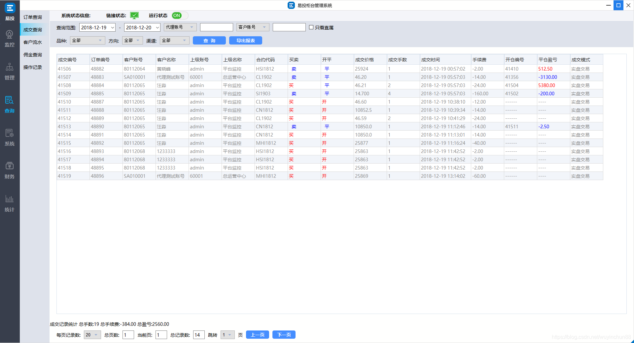This screenshot has height=343, width=634.
Task: Sort by 手续费 column header
Action: click(x=487, y=60)
